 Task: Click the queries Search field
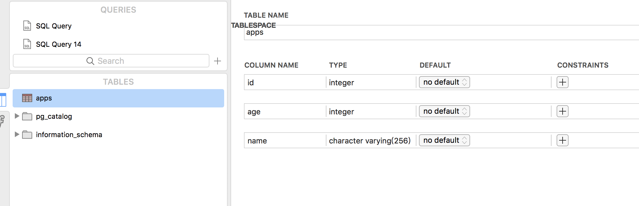111,61
